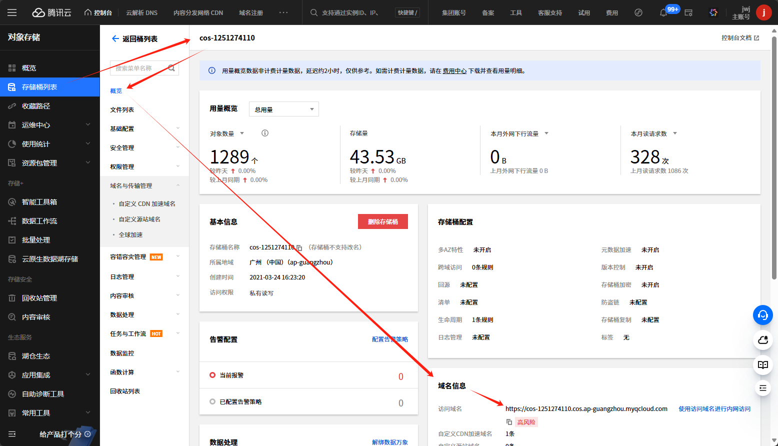Image resolution: width=778 pixels, height=446 pixels.
Task: Open 内容分发网络 CDN in top navigation
Action: (198, 12)
